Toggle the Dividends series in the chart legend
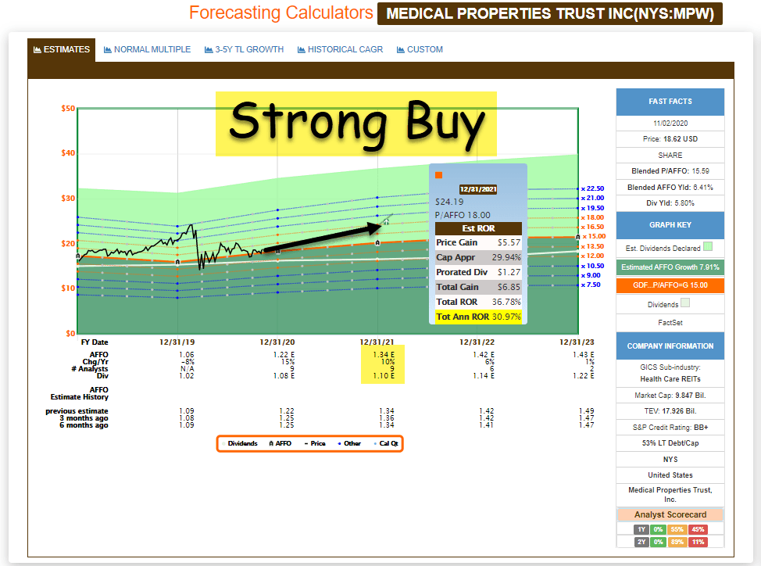 click(x=241, y=444)
